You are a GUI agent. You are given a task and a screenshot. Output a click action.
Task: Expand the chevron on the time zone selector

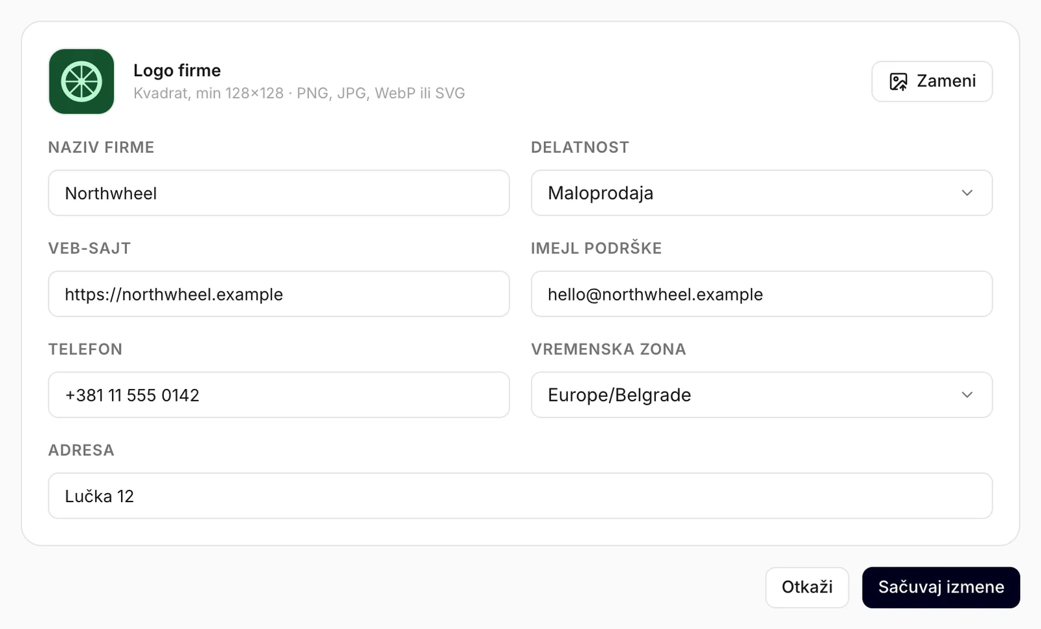tap(967, 395)
